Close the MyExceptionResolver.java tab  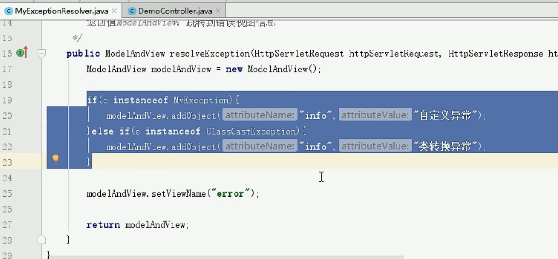(115, 11)
